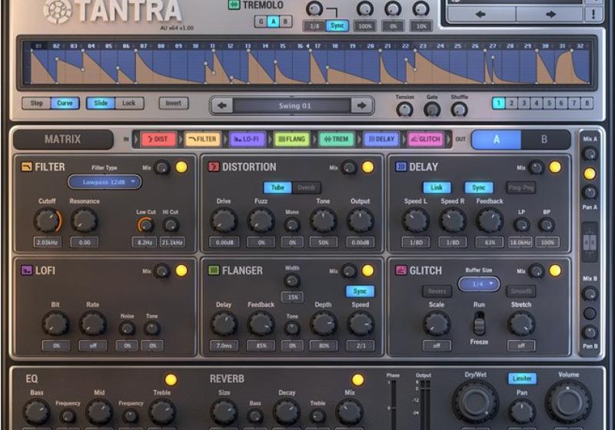615x430 pixels.
Task: Click the Tantra logo emblem
Action: (58, 12)
